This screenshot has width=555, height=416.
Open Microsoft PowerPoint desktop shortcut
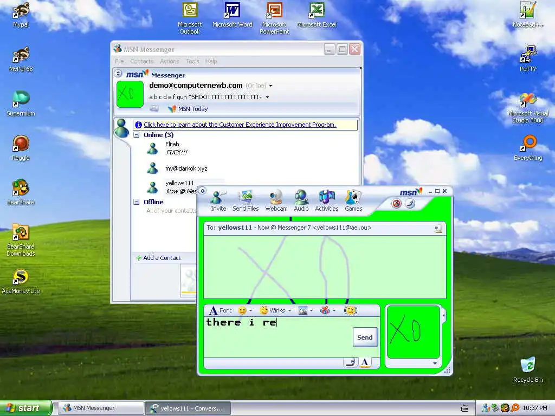click(x=274, y=18)
